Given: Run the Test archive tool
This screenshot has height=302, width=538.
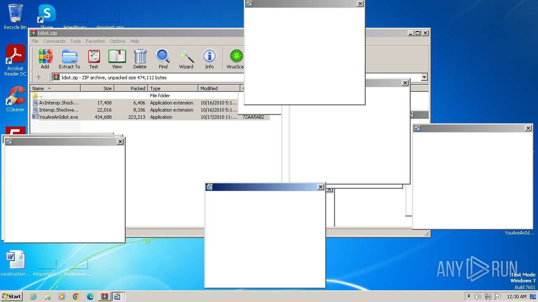Looking at the screenshot, I should [x=94, y=59].
